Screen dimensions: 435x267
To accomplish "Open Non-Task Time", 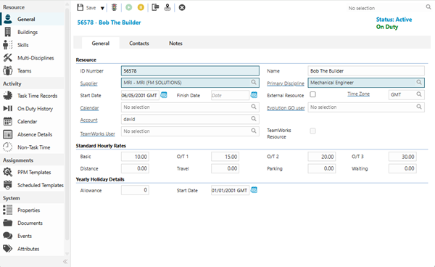I will pos(32,147).
